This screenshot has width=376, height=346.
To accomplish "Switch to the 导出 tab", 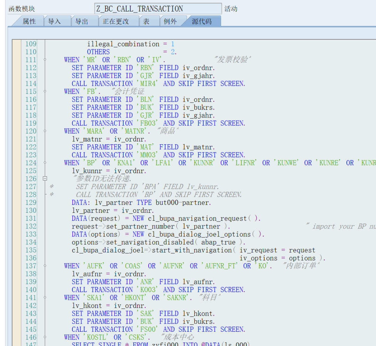I will [x=82, y=21].
